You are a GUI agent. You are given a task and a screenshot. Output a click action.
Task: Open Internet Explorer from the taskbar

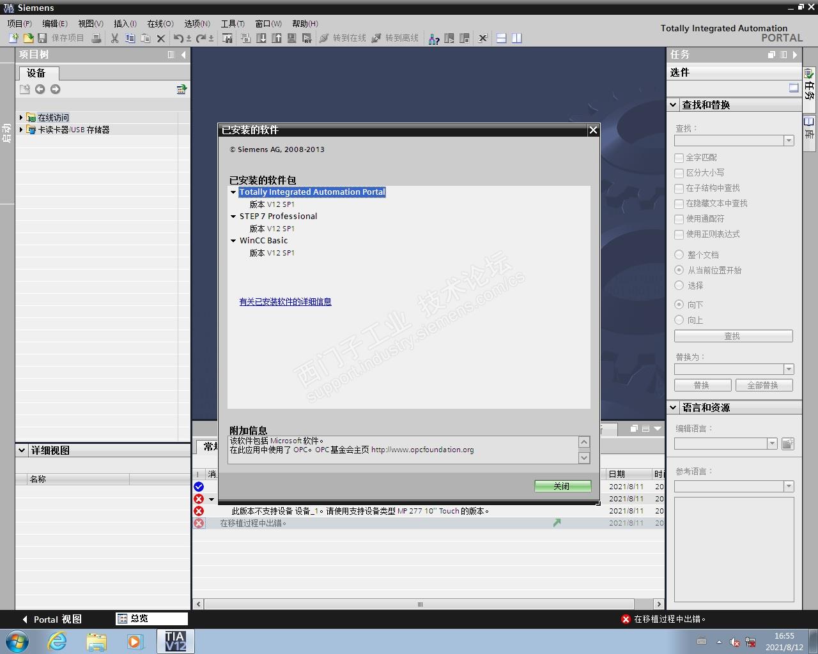pyautogui.click(x=58, y=641)
